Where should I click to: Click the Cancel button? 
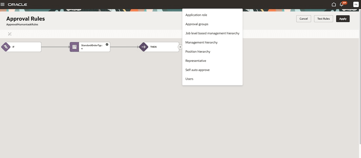click(x=304, y=19)
